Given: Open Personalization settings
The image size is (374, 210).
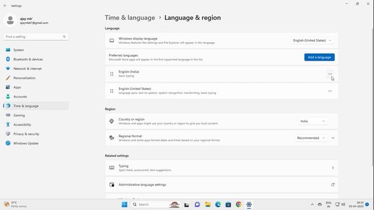Looking at the screenshot, I should coord(36,78).
